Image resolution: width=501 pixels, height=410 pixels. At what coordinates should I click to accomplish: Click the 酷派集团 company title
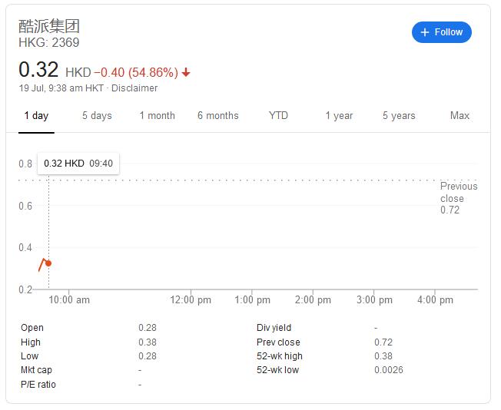click(x=49, y=26)
